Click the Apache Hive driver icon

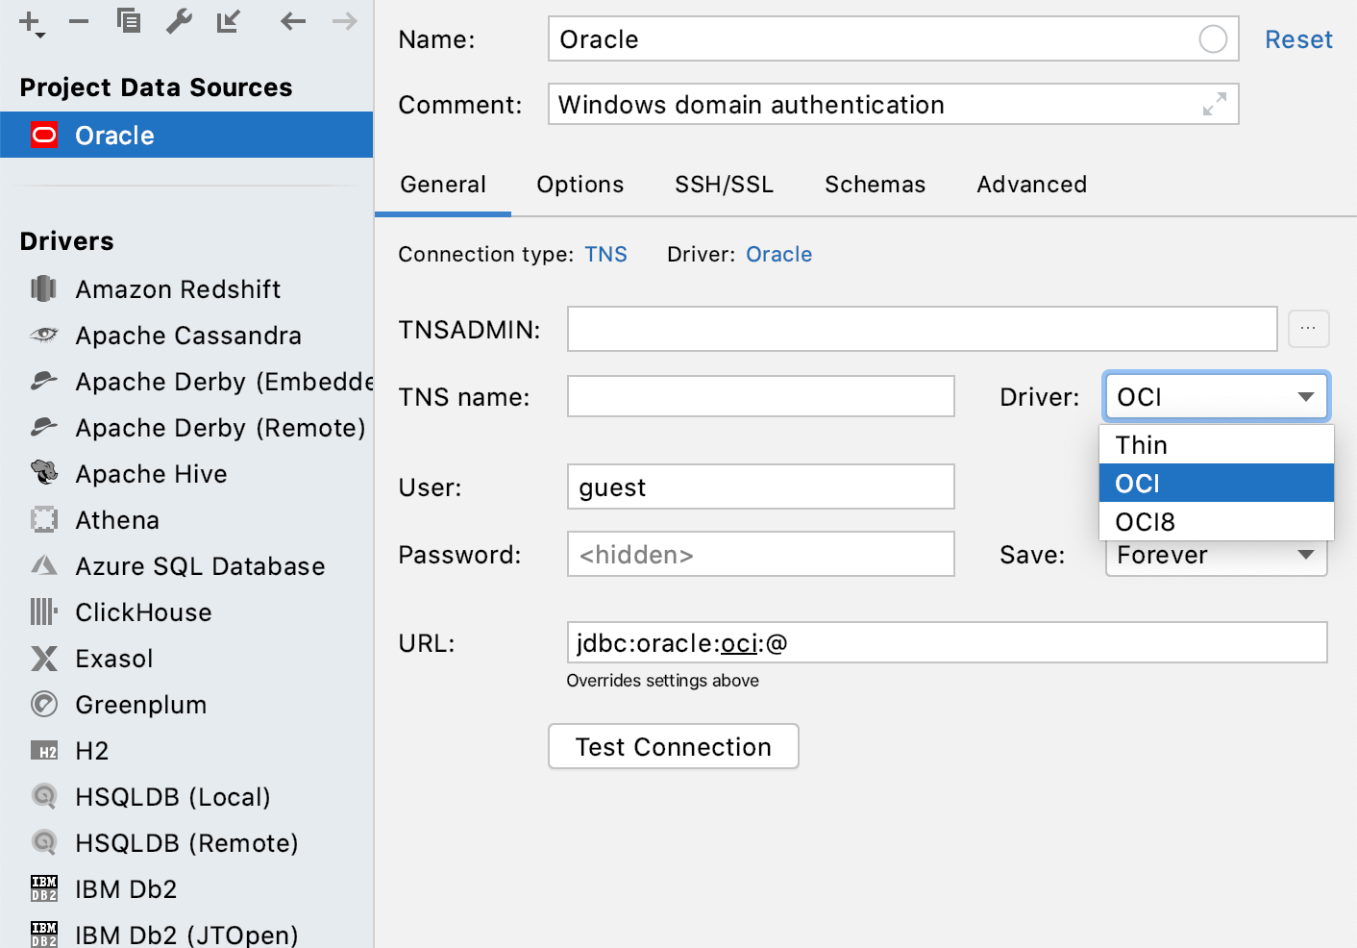(x=44, y=472)
